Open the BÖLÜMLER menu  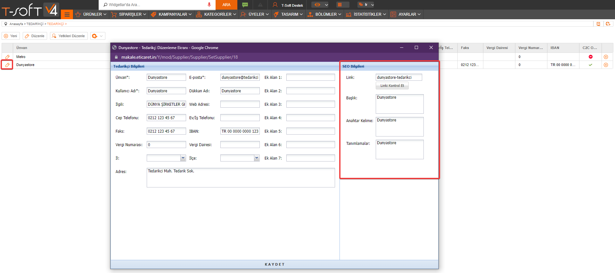point(324,14)
